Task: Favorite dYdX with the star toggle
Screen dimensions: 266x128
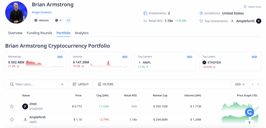Action: coord(12,106)
